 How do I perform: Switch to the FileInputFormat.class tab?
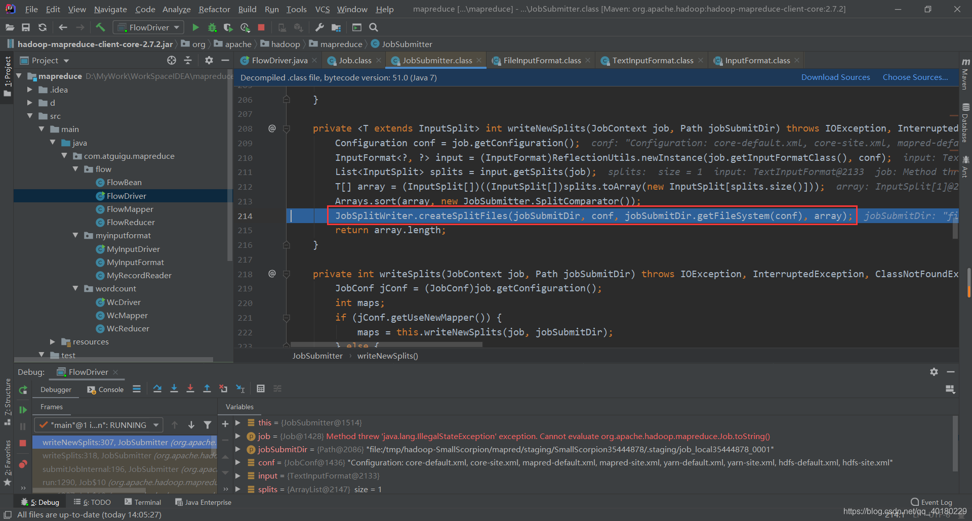pyautogui.click(x=542, y=60)
